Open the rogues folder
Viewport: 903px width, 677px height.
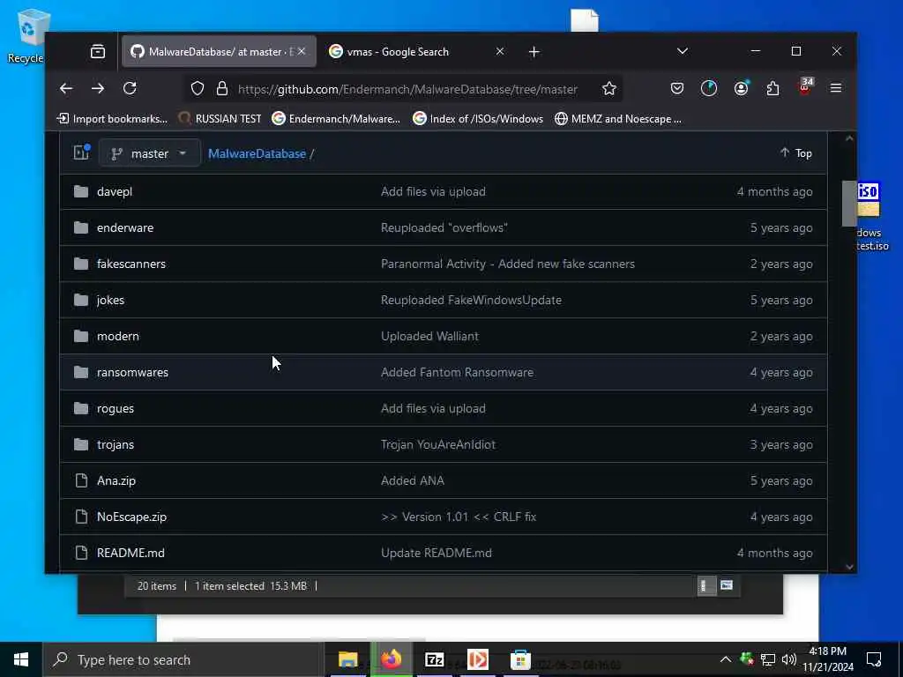(116, 409)
